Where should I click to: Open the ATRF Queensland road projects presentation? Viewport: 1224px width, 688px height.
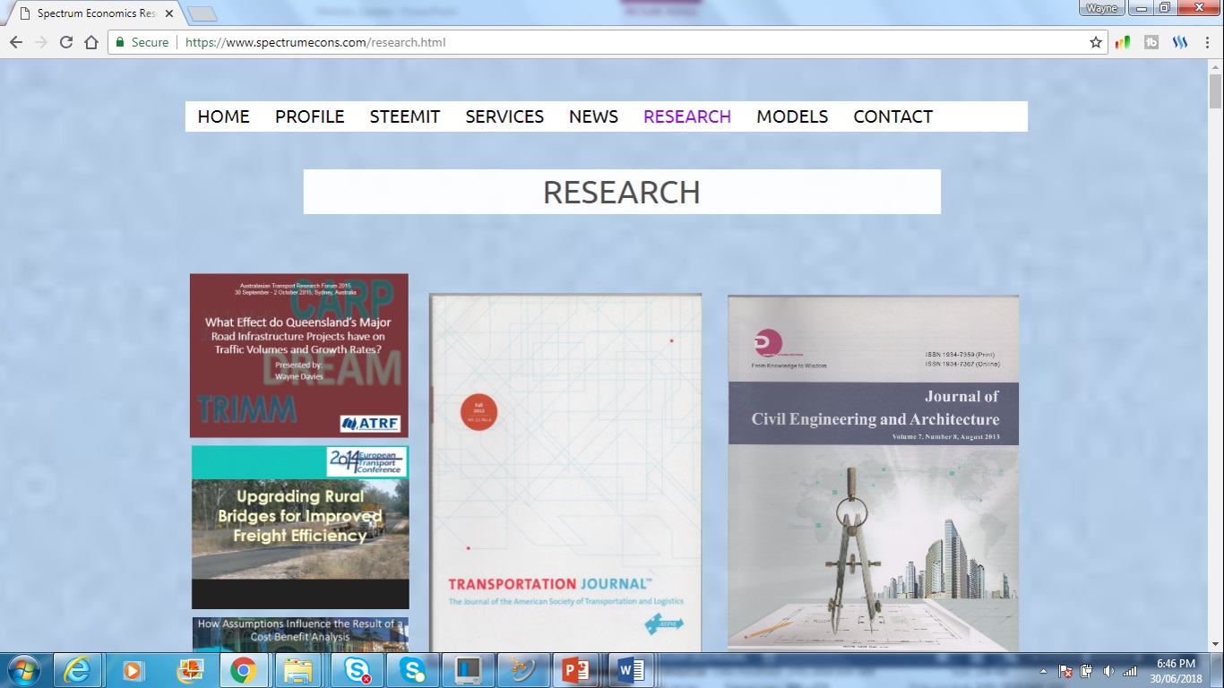pyautogui.click(x=299, y=356)
